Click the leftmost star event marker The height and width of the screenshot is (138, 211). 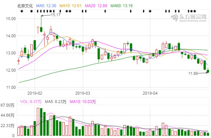(22, 11)
